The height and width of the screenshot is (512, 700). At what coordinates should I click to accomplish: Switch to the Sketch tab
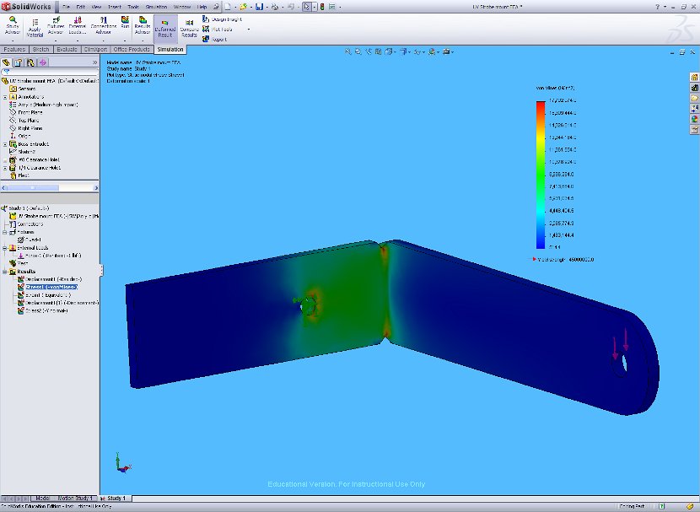coord(40,50)
